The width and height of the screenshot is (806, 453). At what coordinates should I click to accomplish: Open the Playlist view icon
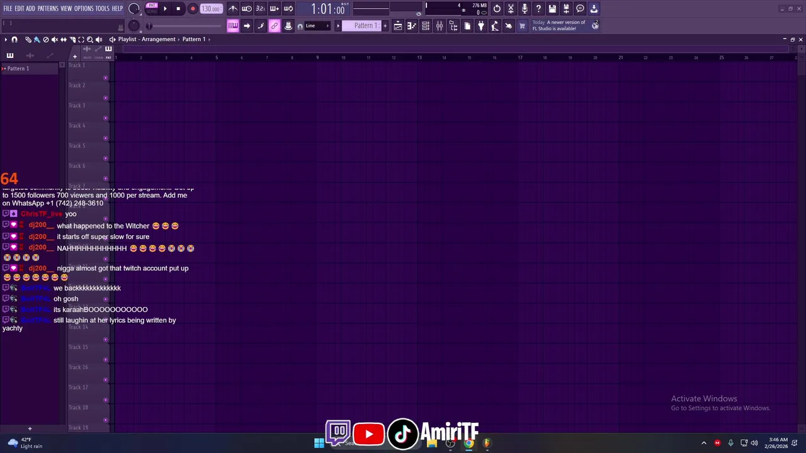[x=398, y=26]
